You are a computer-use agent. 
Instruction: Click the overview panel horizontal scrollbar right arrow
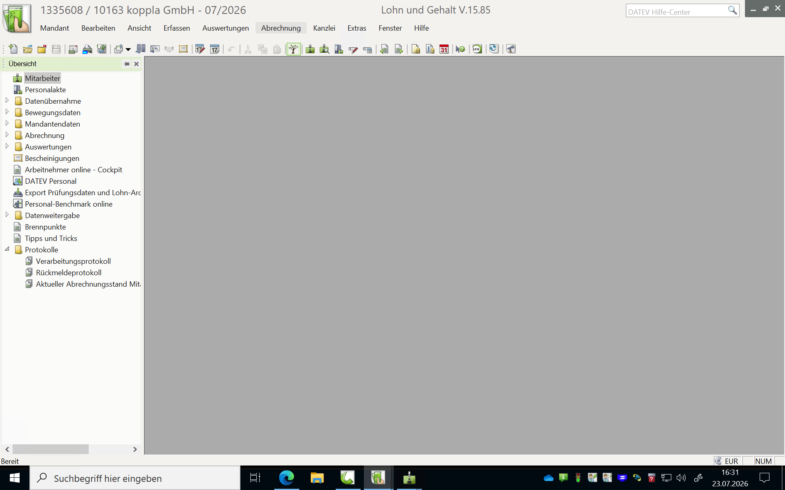coord(135,449)
